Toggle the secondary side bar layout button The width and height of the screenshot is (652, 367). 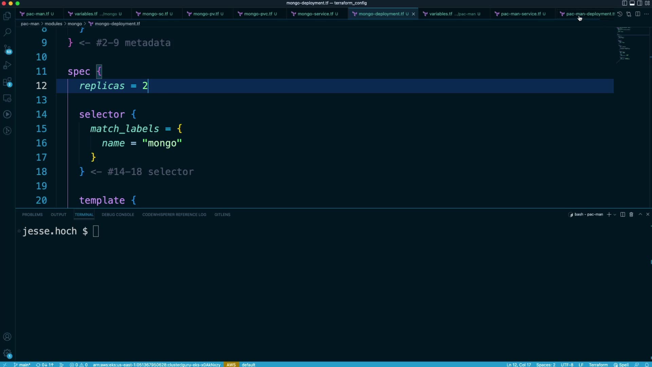[x=639, y=3]
